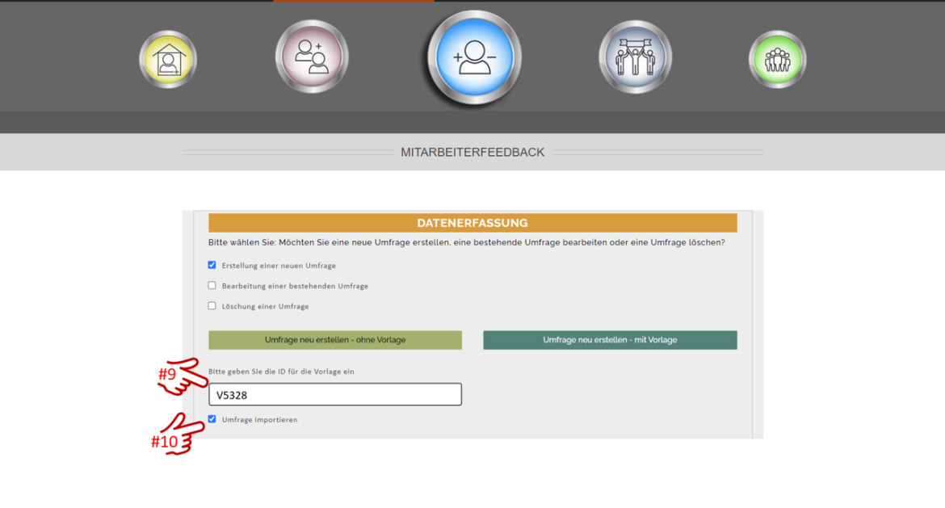The image size is (945, 508).
Task: Uncheck "Erstellung einer neuen Umfrage"
Action: 212,264
